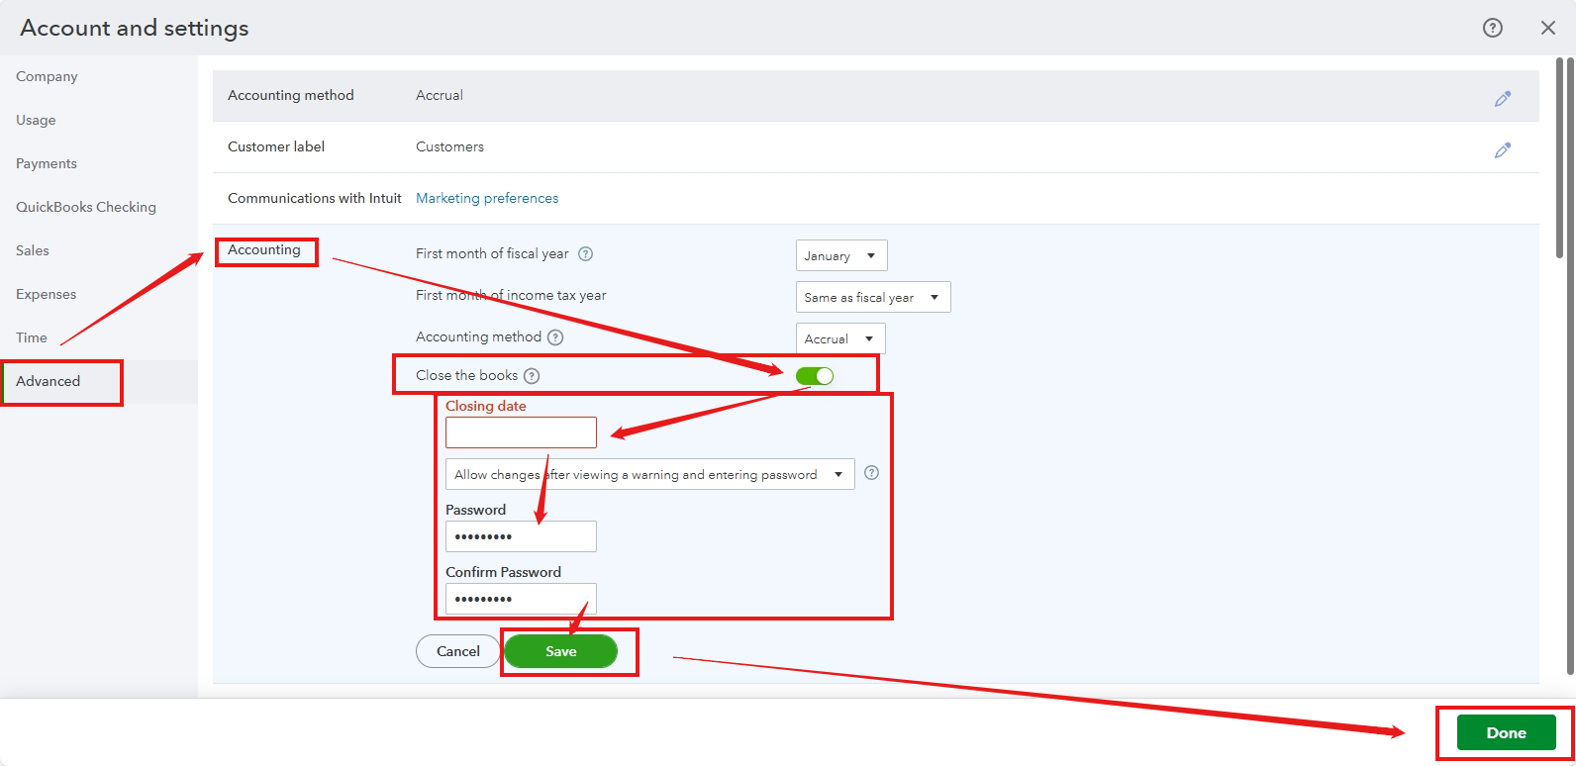The image size is (1576, 766).
Task: Open the Accrual accounting method dropdown
Action: point(840,338)
